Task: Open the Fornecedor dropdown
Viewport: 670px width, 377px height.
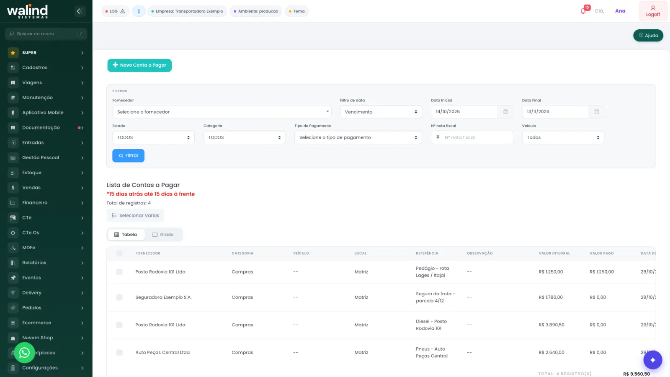Action: 222,112
